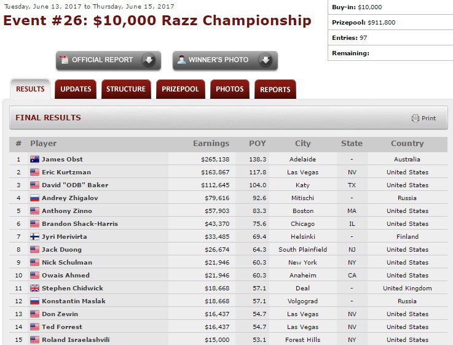Open James Obst's player profile
Viewport: 453px width, 345px height.
tap(62, 160)
